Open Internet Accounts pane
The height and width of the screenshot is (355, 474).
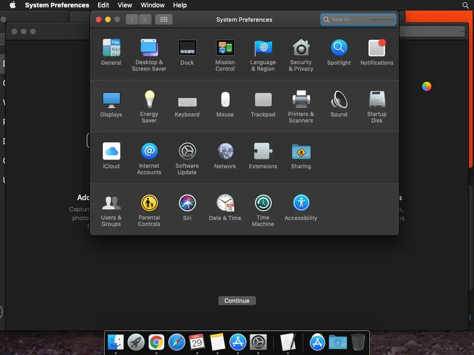pos(149,159)
